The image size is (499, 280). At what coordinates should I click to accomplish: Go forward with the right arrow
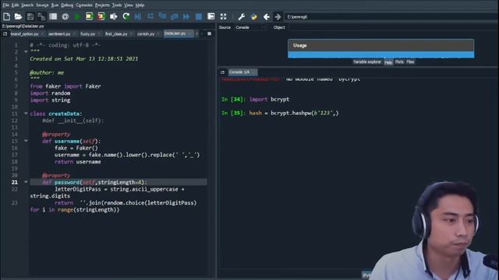click(x=278, y=16)
